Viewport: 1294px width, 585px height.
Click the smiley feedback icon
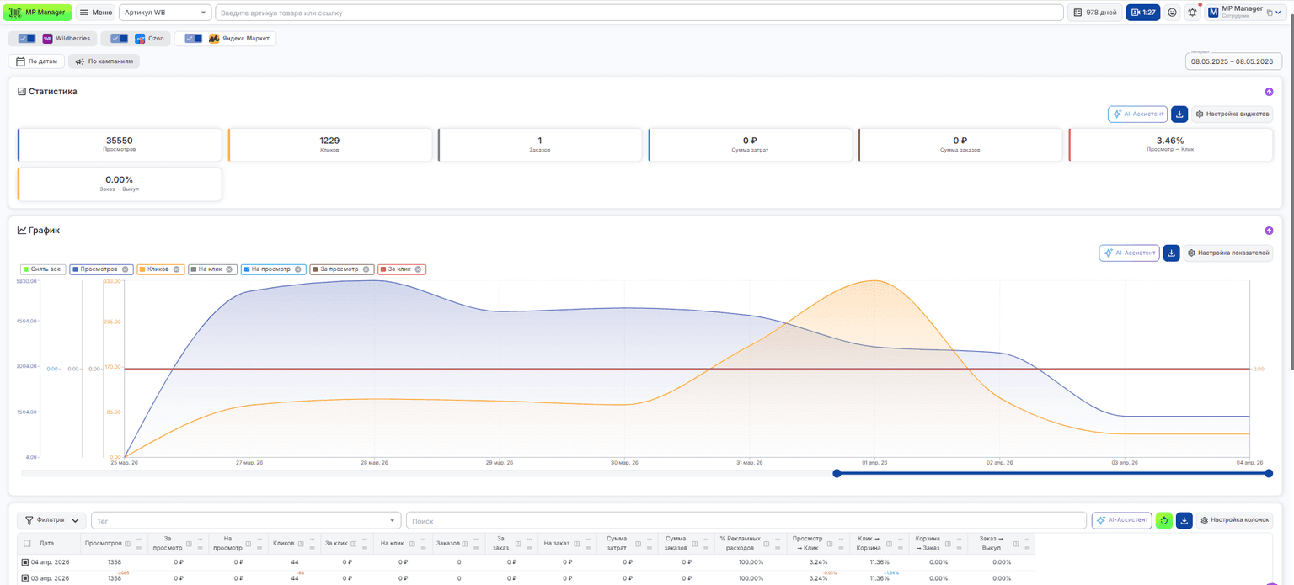click(1172, 13)
